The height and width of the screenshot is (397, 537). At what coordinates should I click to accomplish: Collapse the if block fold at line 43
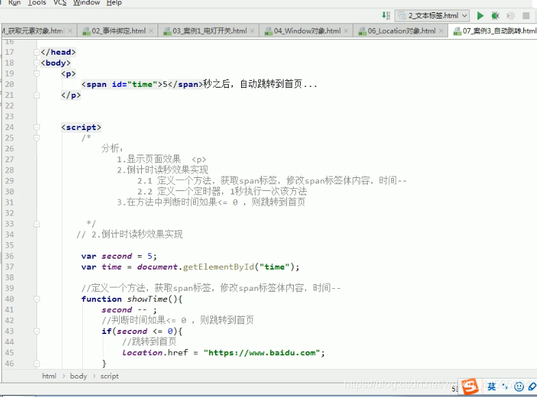click(37, 331)
